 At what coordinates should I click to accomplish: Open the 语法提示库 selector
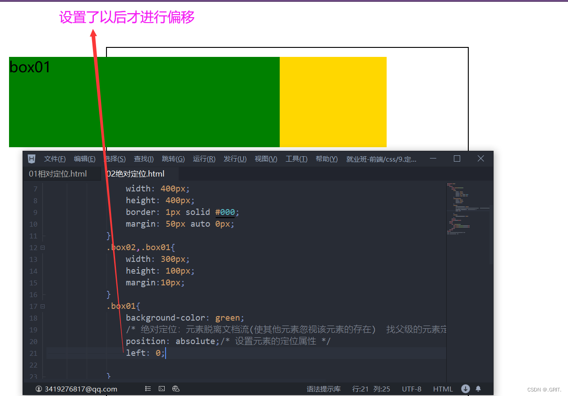[324, 389]
